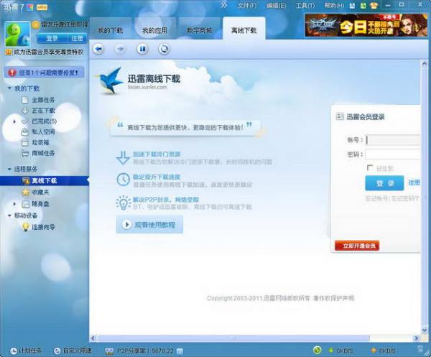Click the double chevron in the title bar
The width and height of the screenshot is (431, 357).
224,5
